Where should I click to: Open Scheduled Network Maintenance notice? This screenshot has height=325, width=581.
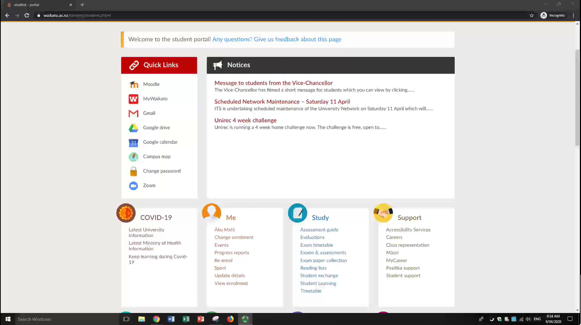click(282, 102)
